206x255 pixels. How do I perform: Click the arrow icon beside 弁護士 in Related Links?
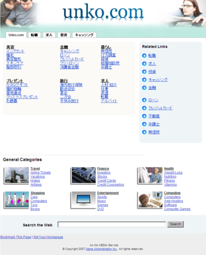[144, 124]
